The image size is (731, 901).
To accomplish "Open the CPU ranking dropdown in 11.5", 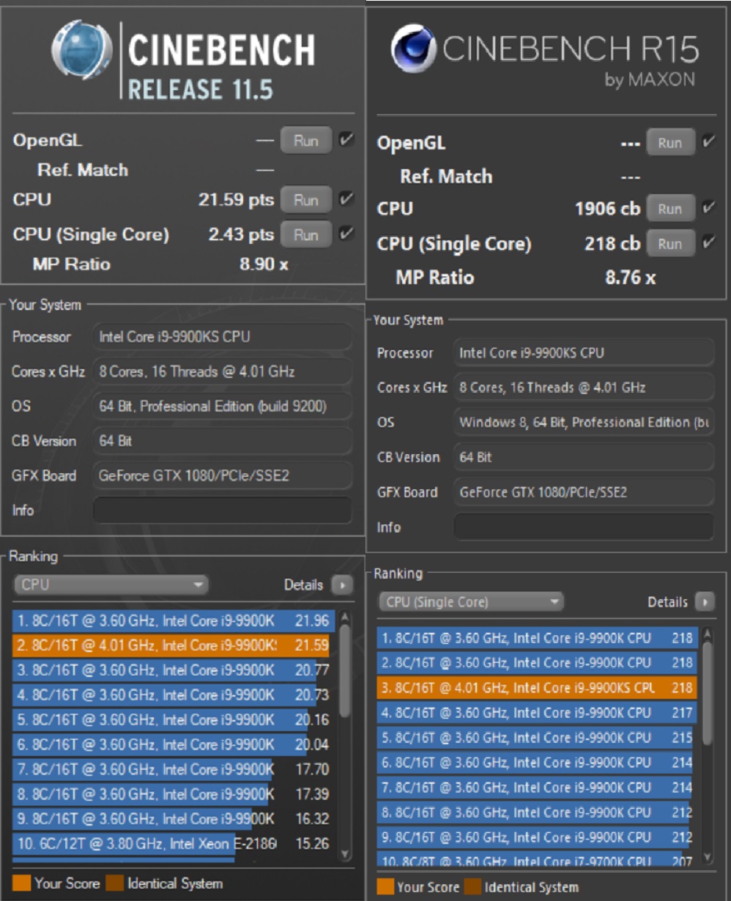I will (x=111, y=585).
